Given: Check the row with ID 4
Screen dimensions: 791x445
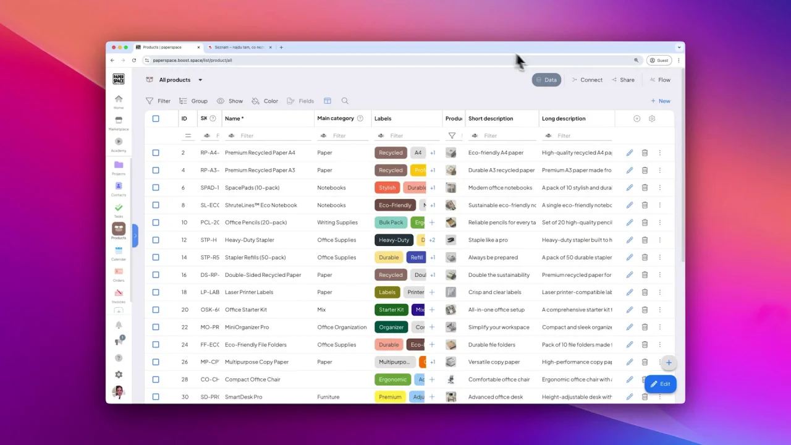Looking at the screenshot, I should point(156,170).
